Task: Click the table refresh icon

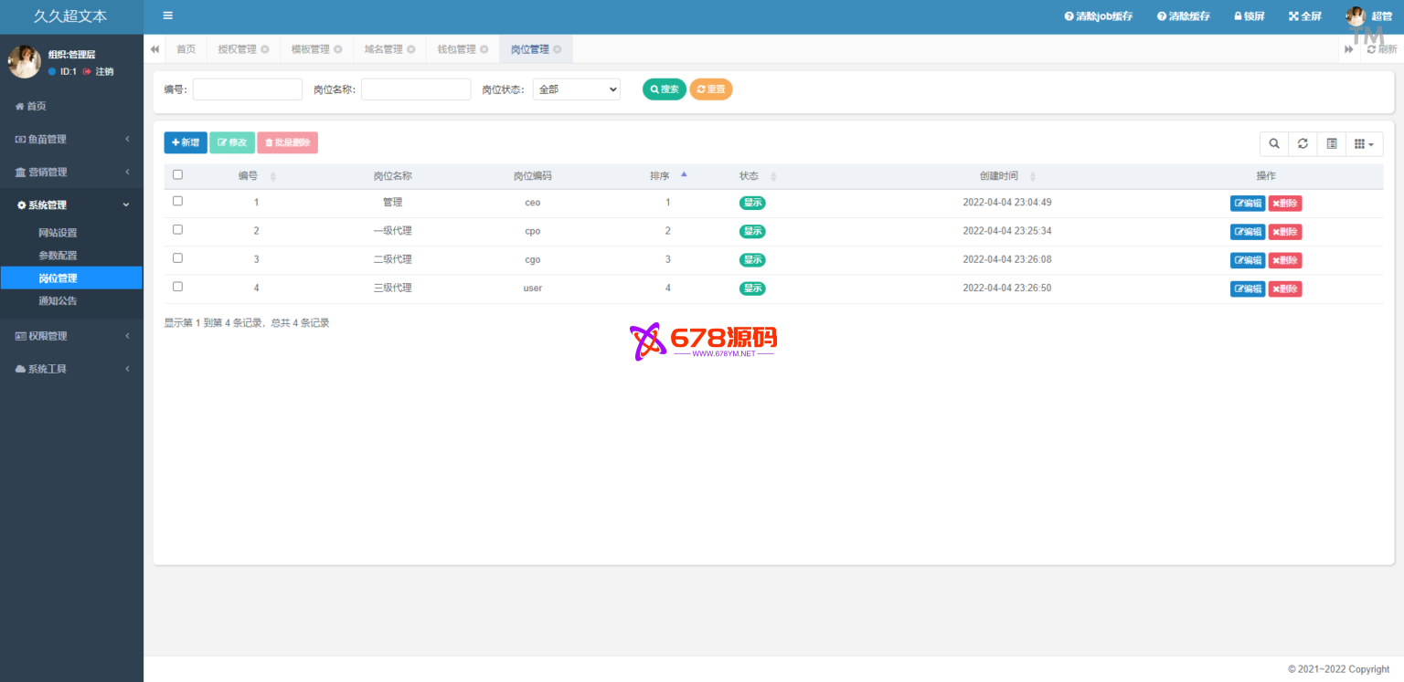Action: click(1303, 143)
